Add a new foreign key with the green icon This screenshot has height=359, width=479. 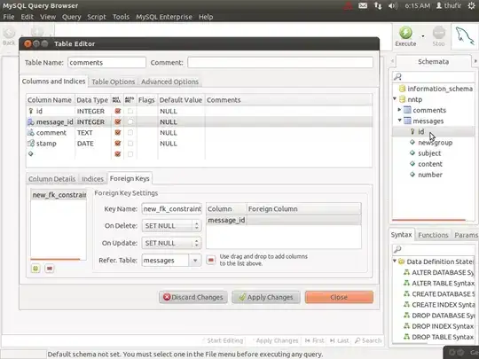click(35, 269)
